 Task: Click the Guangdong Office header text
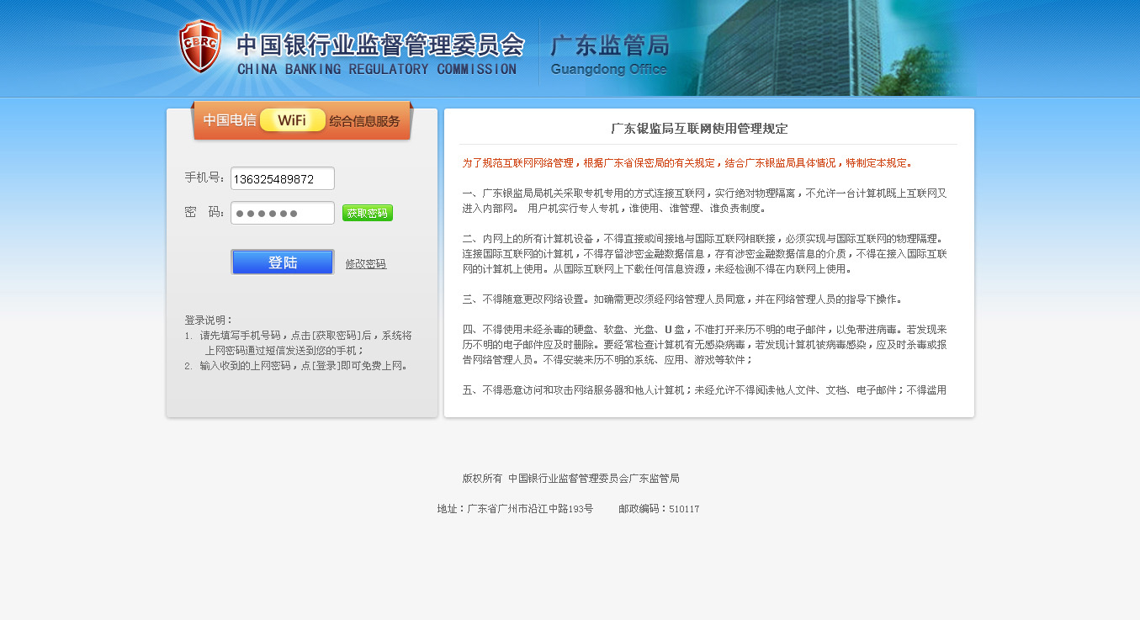click(x=609, y=69)
